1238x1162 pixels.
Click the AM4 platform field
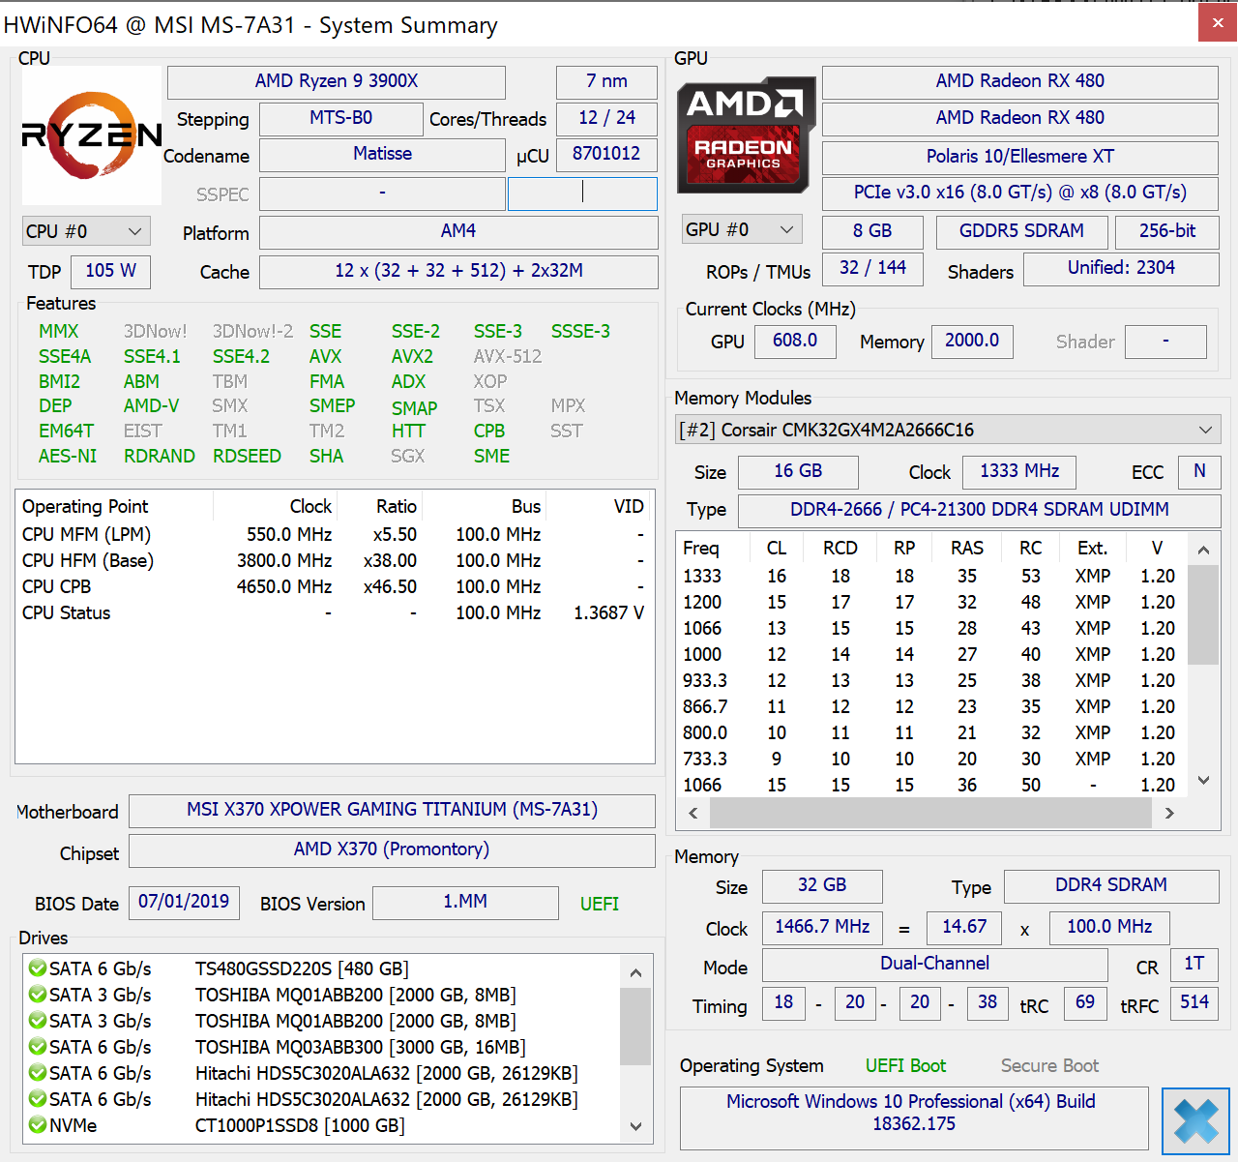point(458,232)
